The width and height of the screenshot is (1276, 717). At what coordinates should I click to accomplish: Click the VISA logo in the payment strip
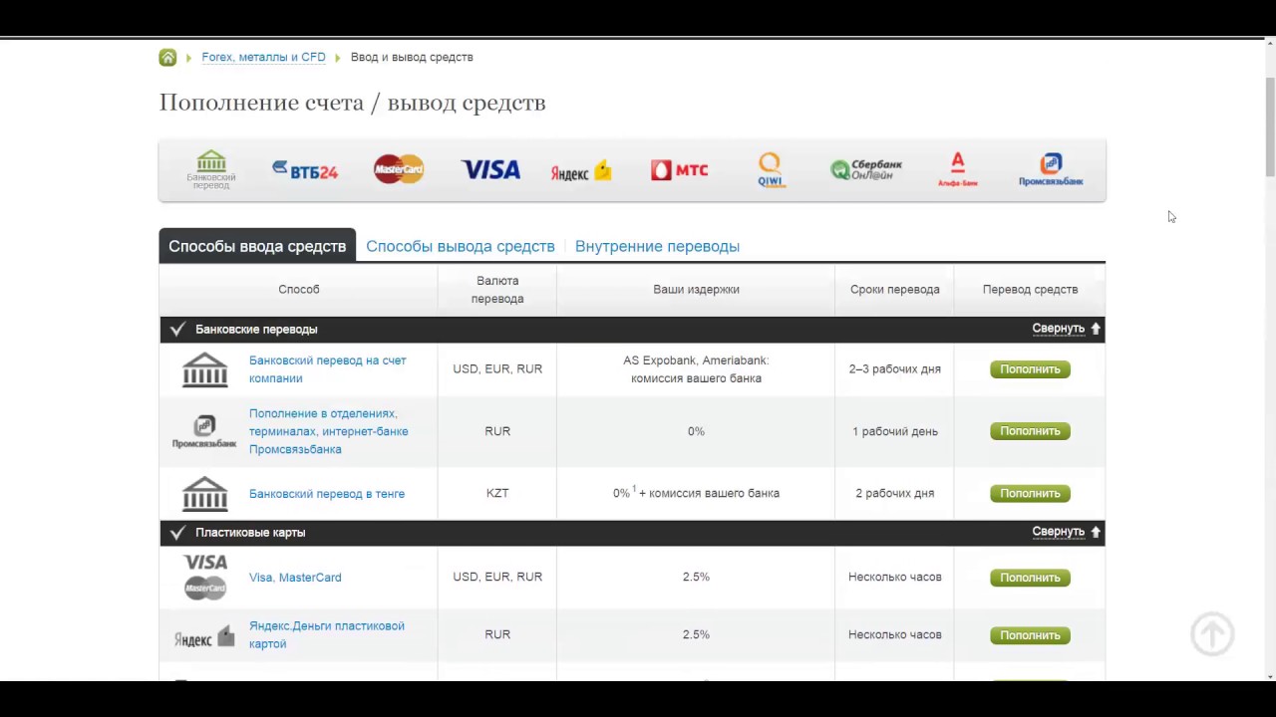point(490,170)
